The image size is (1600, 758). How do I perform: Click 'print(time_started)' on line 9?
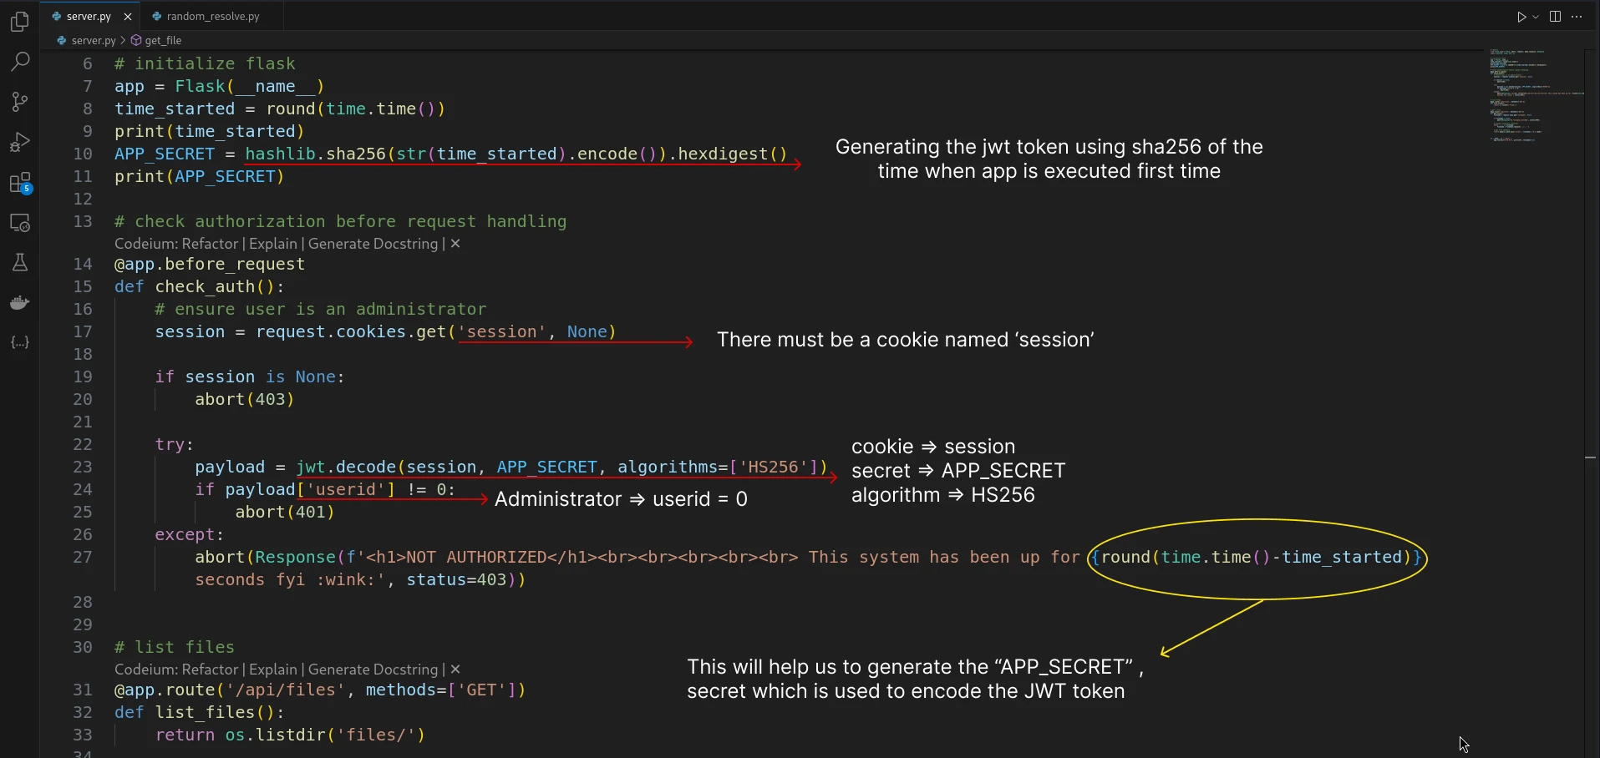(x=210, y=131)
